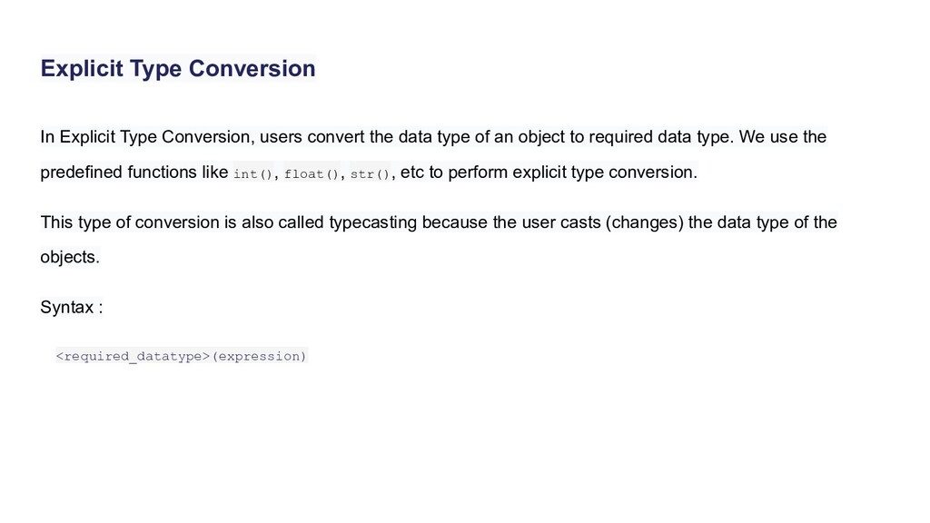Click the Syntax label

(x=71, y=307)
